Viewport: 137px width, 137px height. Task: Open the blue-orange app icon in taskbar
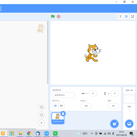pyautogui.click(x=12, y=133)
